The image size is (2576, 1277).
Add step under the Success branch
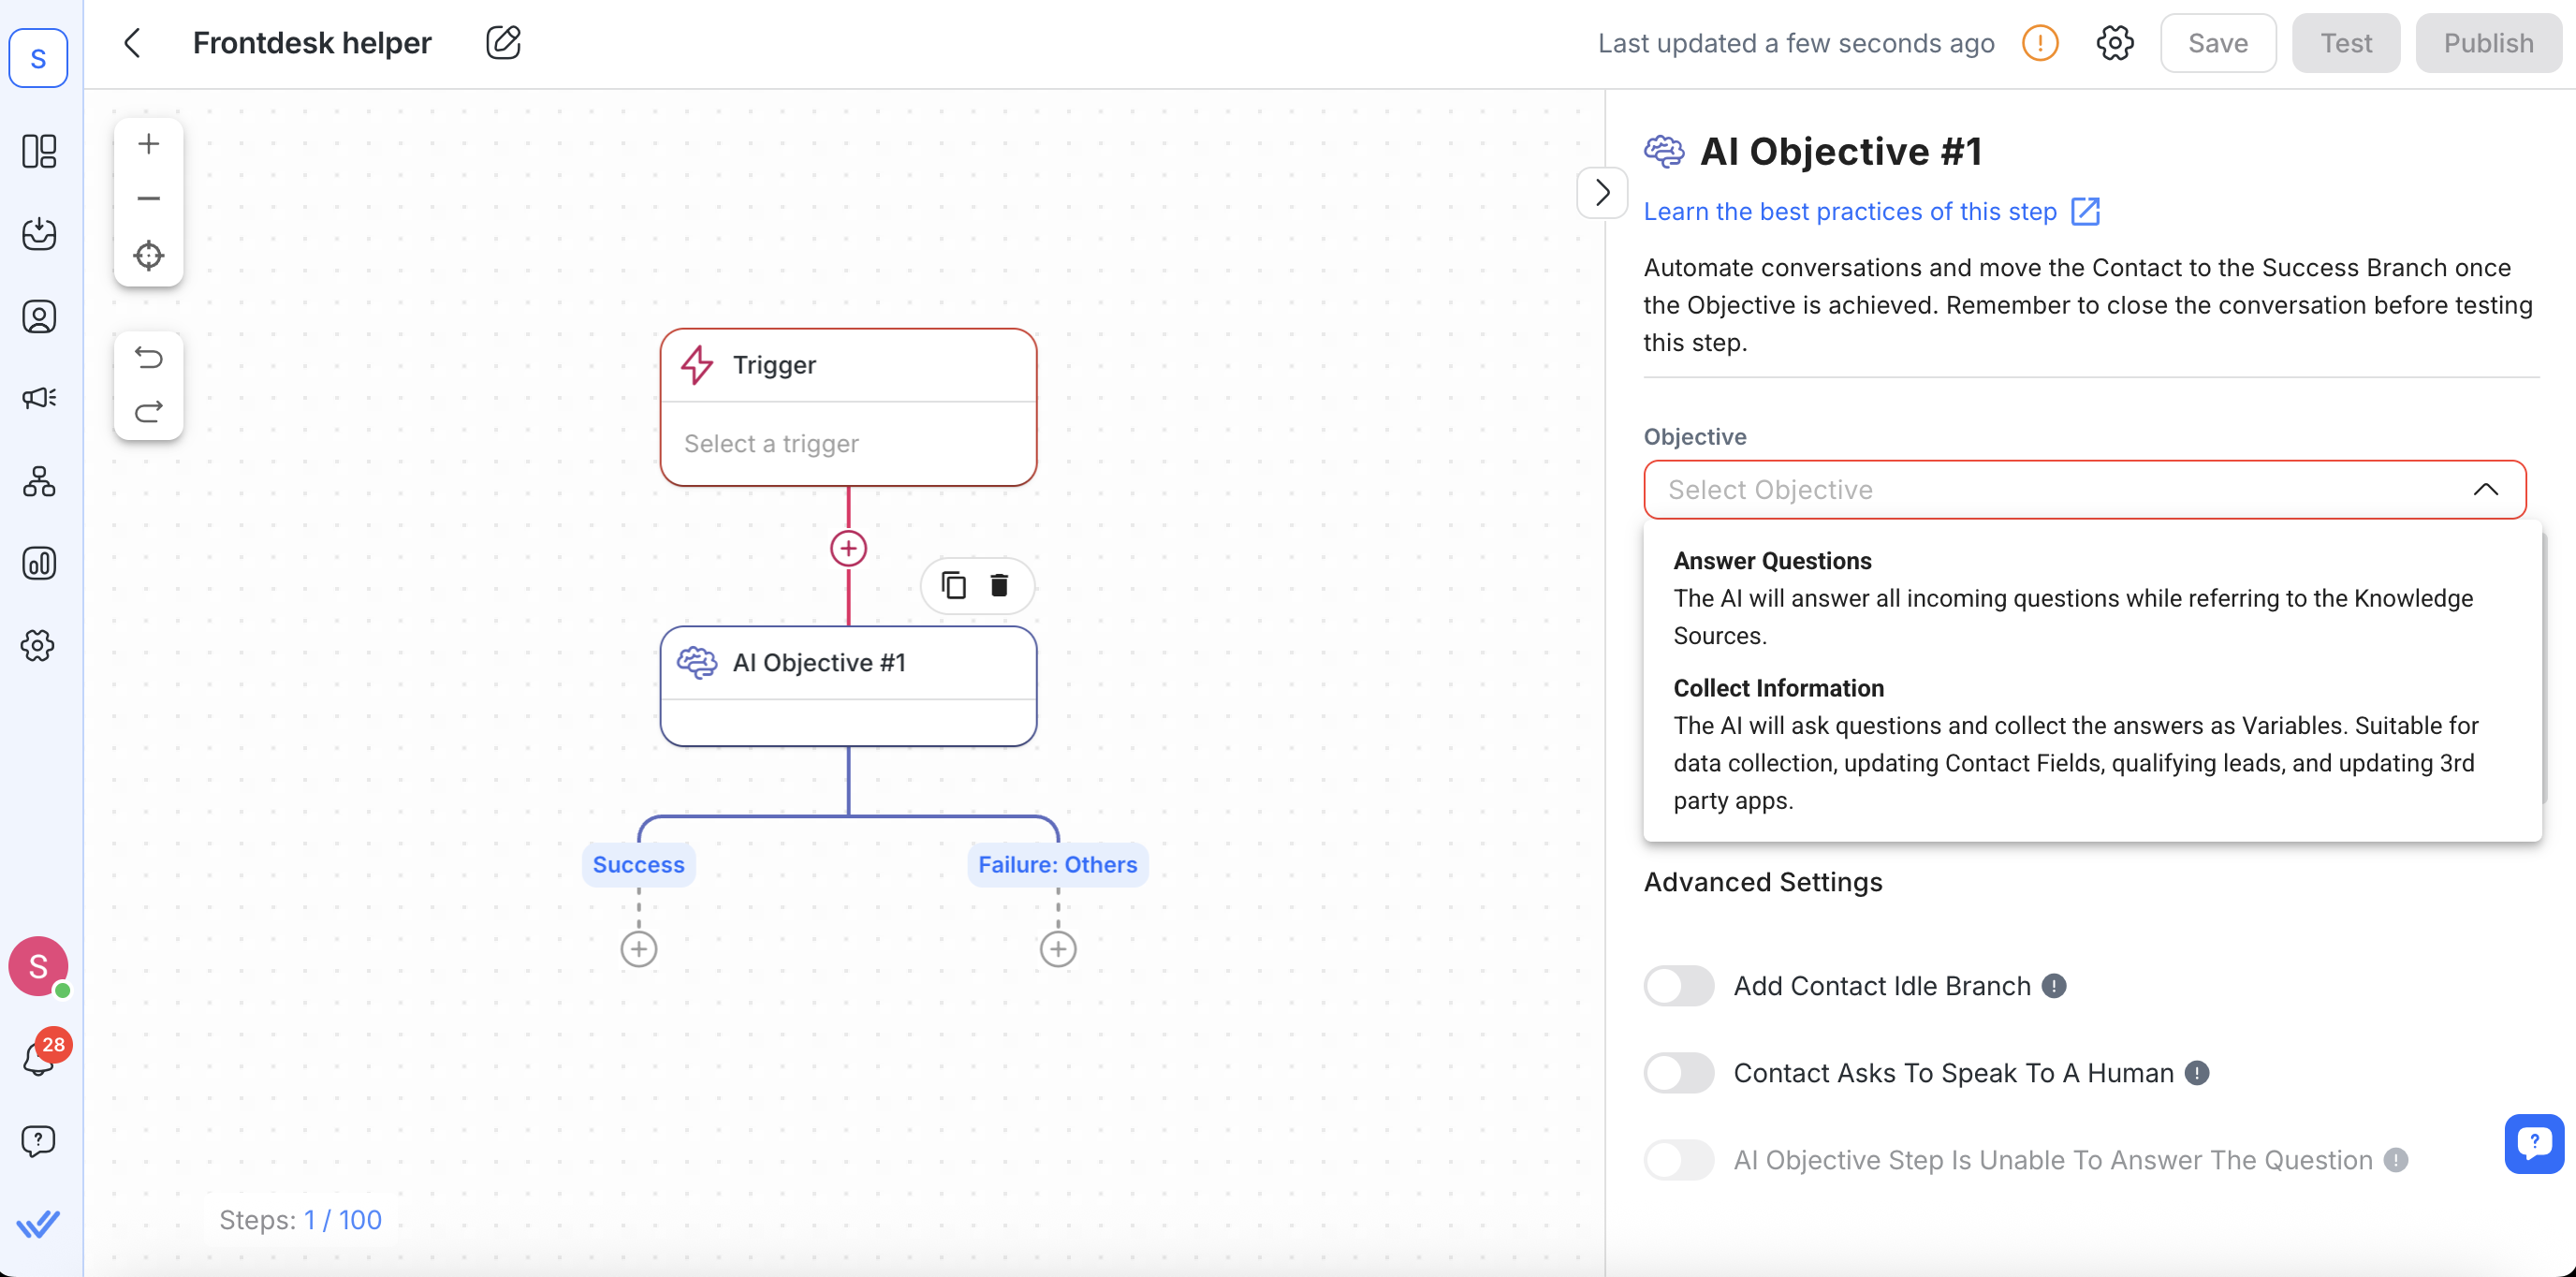tap(639, 949)
